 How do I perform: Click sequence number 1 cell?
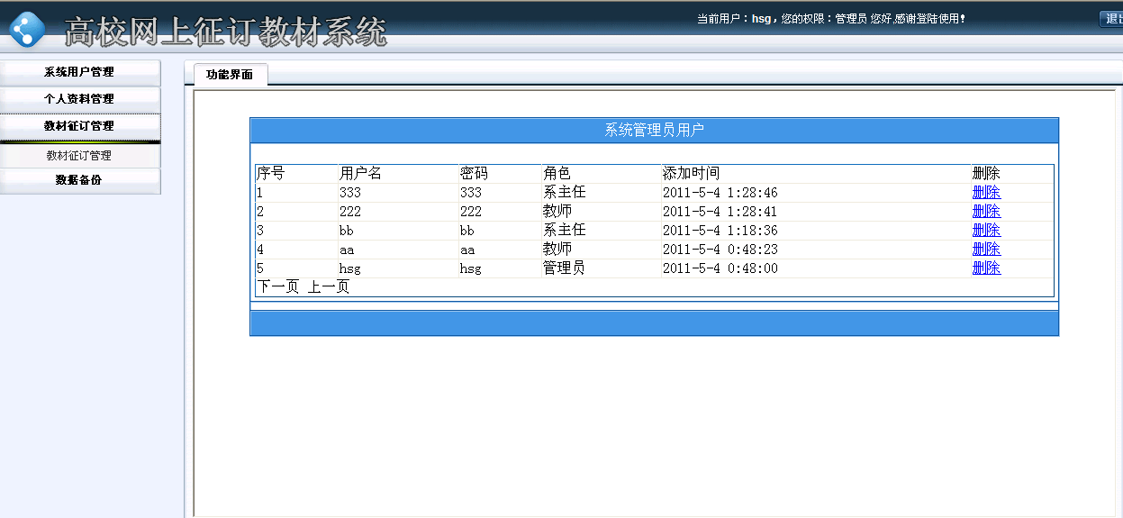pyautogui.click(x=260, y=193)
